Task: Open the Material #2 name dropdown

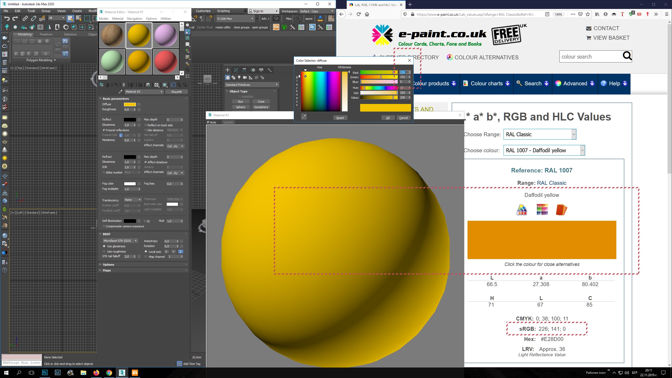Action: click(x=144, y=92)
